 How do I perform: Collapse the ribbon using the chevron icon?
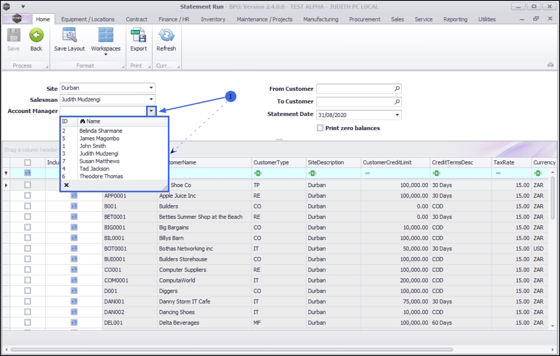point(550,65)
